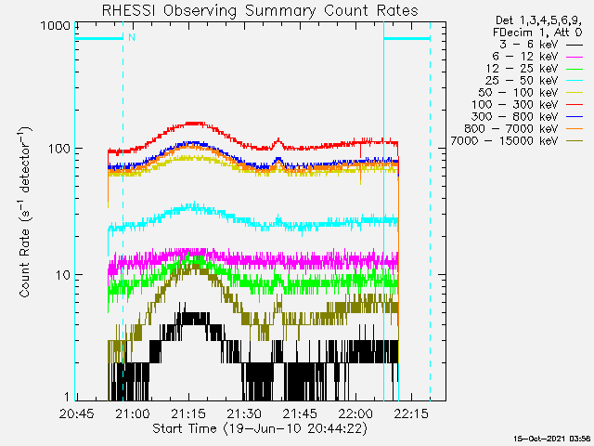Click the '6 - 12 keV' legend label
This screenshot has width=594, height=446.
[525, 57]
